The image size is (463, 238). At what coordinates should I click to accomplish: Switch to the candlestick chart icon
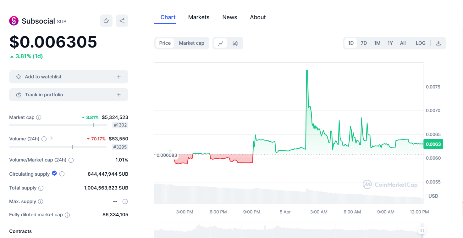click(x=234, y=43)
